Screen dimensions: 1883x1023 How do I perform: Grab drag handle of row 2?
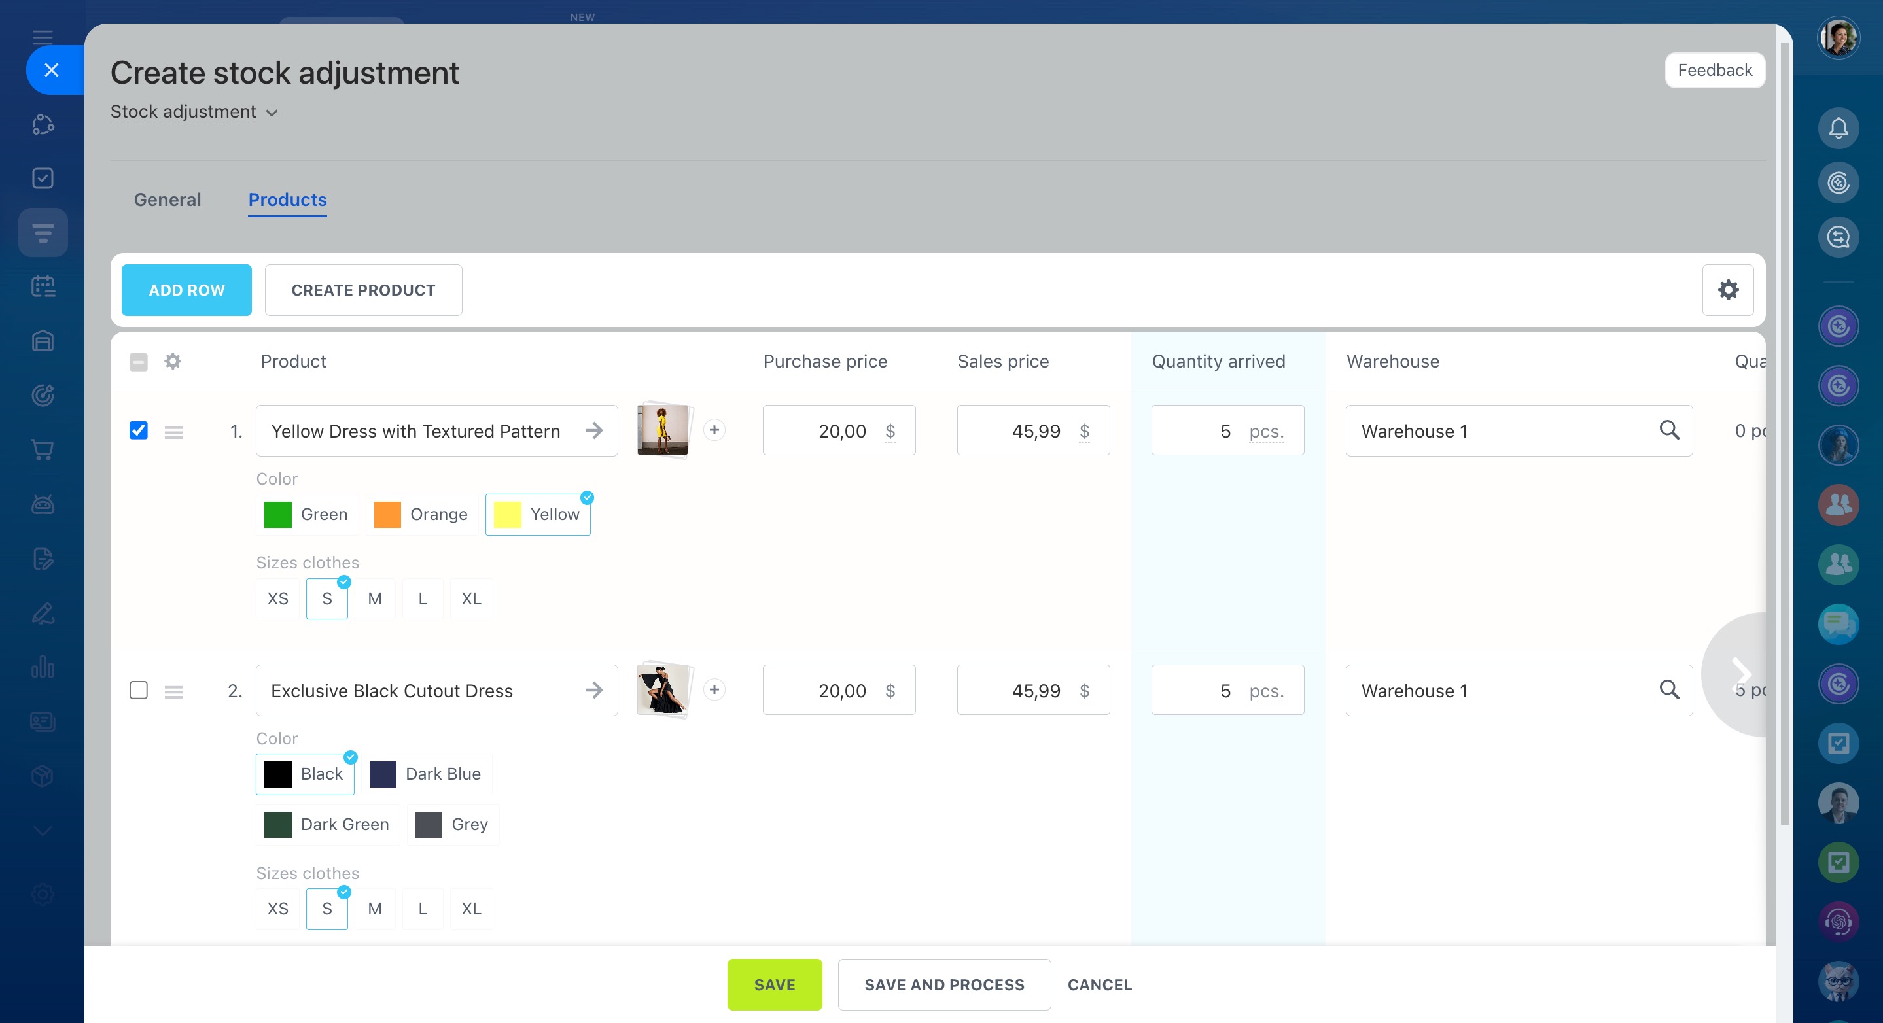pyautogui.click(x=173, y=691)
